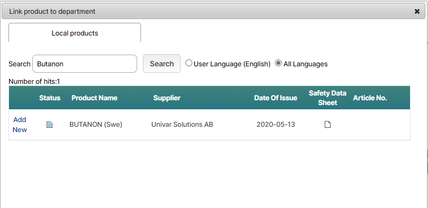
Task: Switch to the Local products tab
Action: point(75,33)
